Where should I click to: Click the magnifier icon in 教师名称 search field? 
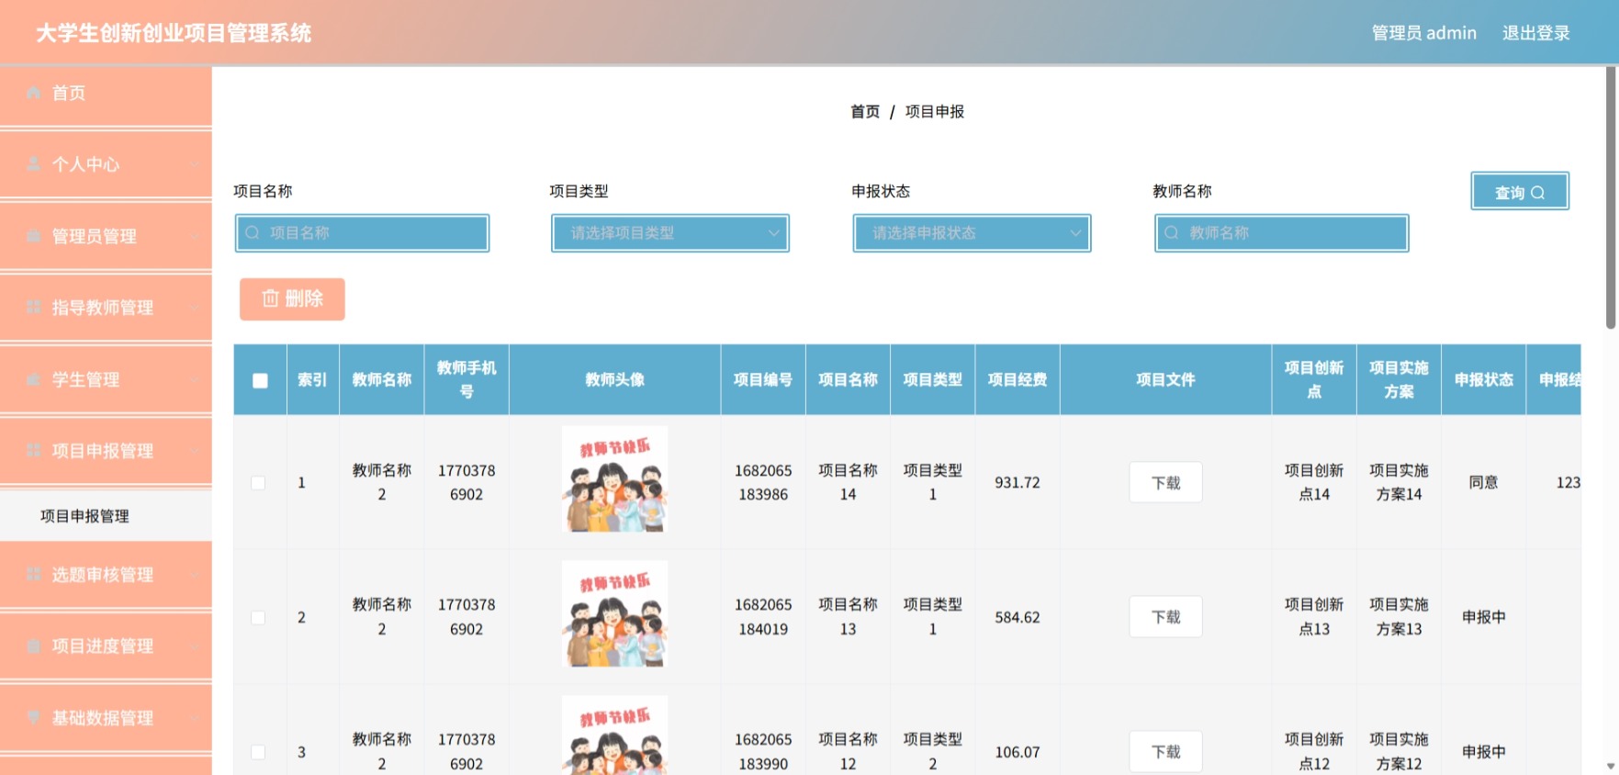[x=1172, y=233]
